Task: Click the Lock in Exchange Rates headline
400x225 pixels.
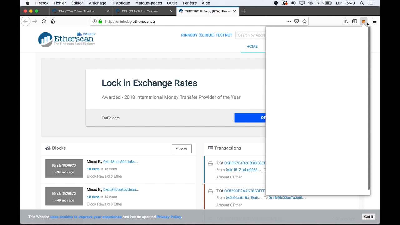Action: pyautogui.click(x=149, y=83)
